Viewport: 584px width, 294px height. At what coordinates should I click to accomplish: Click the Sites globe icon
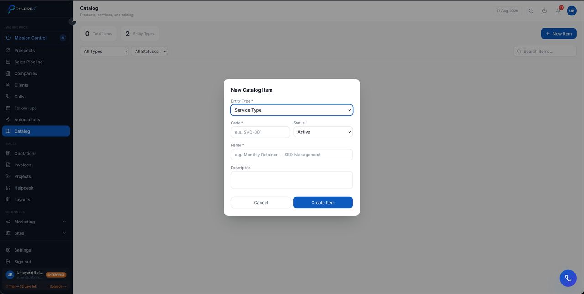pyautogui.click(x=8, y=233)
